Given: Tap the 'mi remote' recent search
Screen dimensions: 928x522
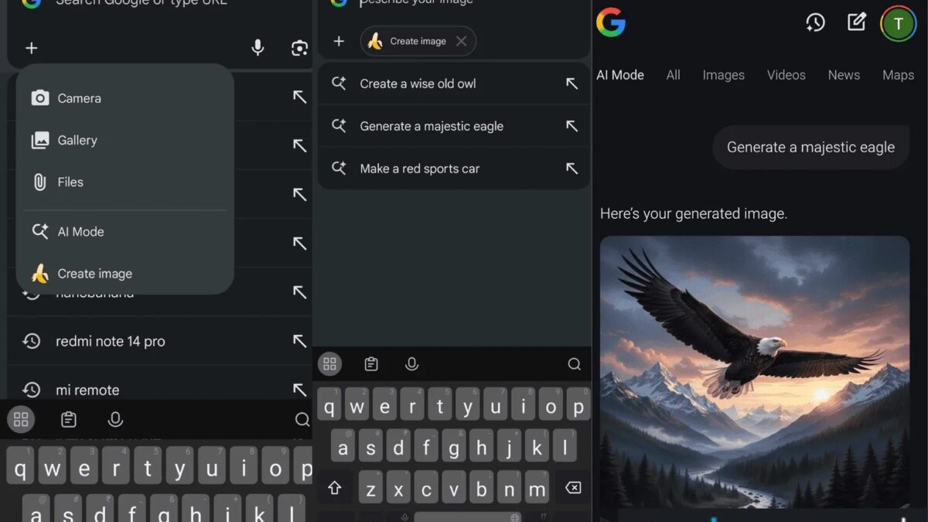Looking at the screenshot, I should tap(93, 389).
